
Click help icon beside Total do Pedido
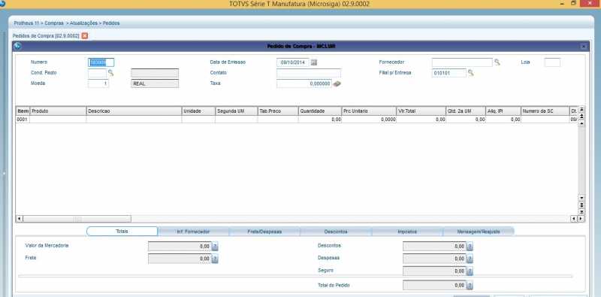470,286
